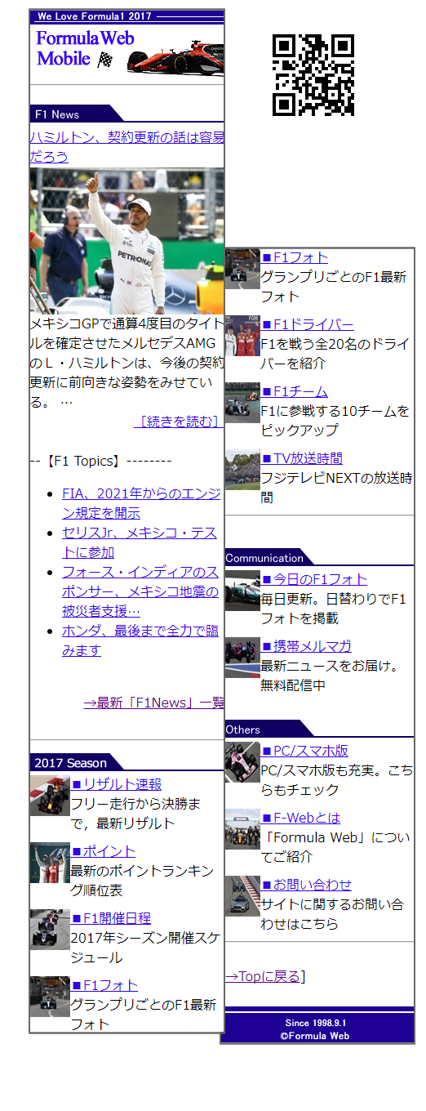This screenshot has width=426, height=1111.
Task: Open the ■F-Webとは link
Action: [x=301, y=818]
